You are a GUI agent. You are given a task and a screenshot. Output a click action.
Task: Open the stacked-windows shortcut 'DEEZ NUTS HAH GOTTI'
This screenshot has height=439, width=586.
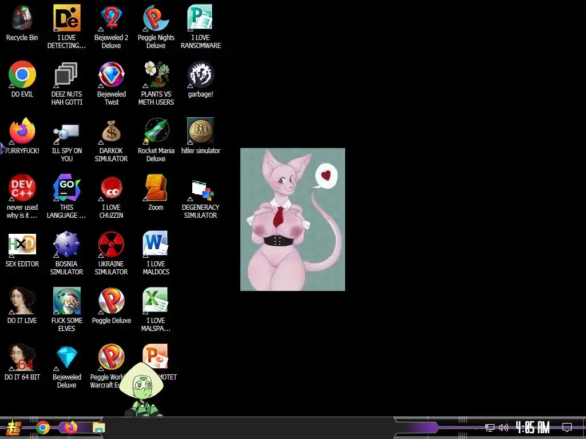point(66,75)
